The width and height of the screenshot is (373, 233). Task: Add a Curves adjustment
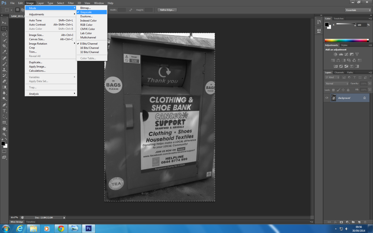pos(346,54)
